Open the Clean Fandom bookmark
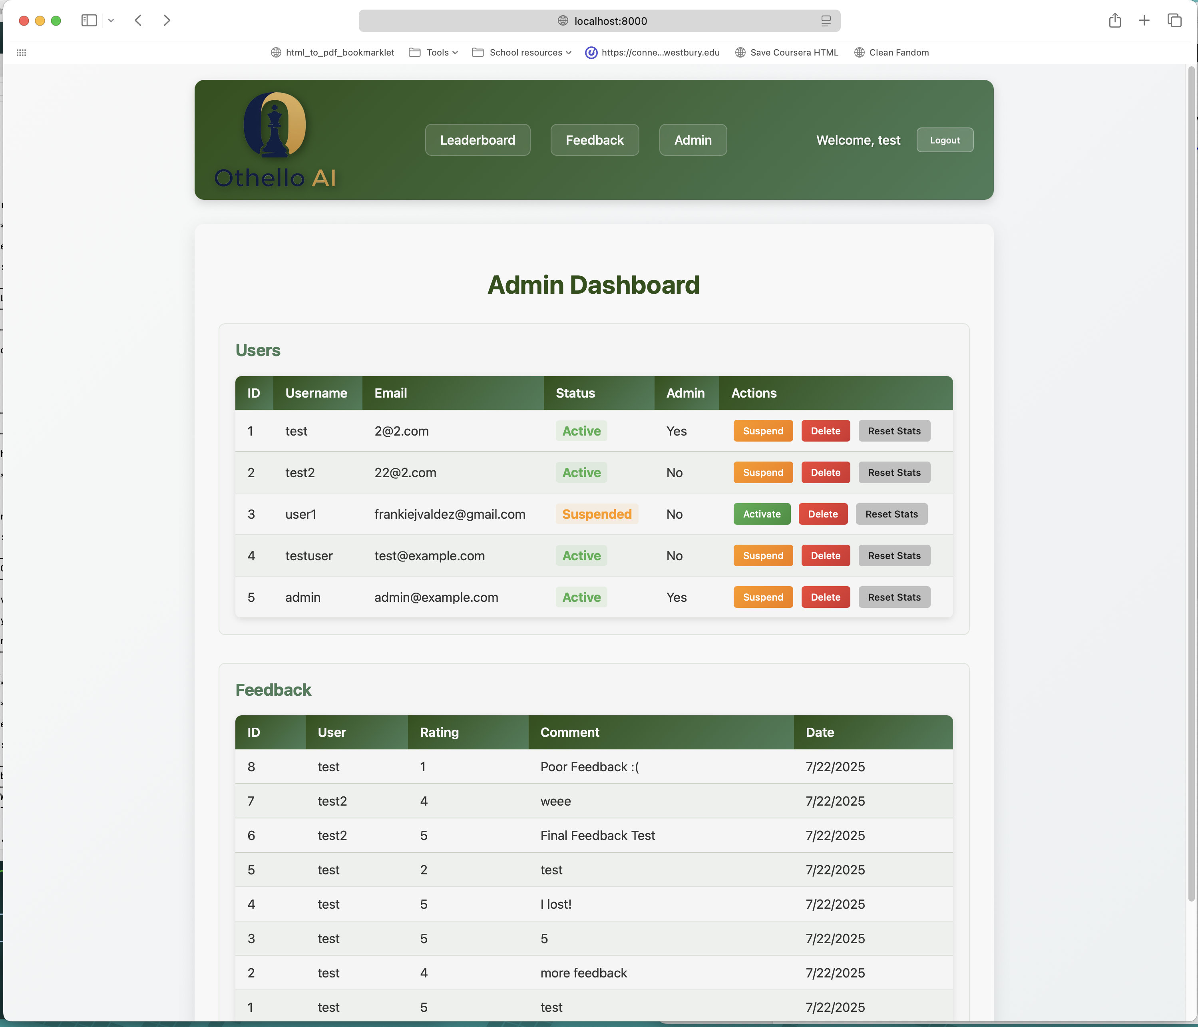Image resolution: width=1198 pixels, height=1027 pixels. coord(892,53)
